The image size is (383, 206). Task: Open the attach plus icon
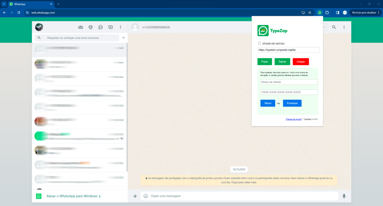coord(135,196)
